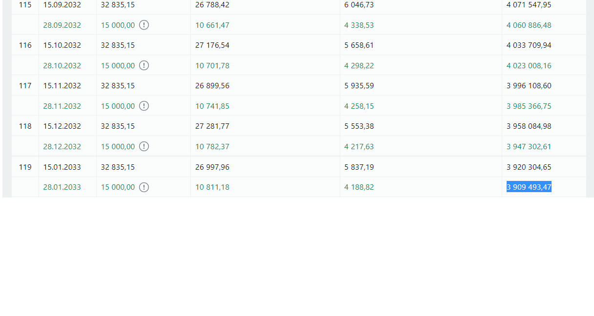Click the highlighted balance 3 909 493,47
594x316 pixels.
pyautogui.click(x=529, y=187)
